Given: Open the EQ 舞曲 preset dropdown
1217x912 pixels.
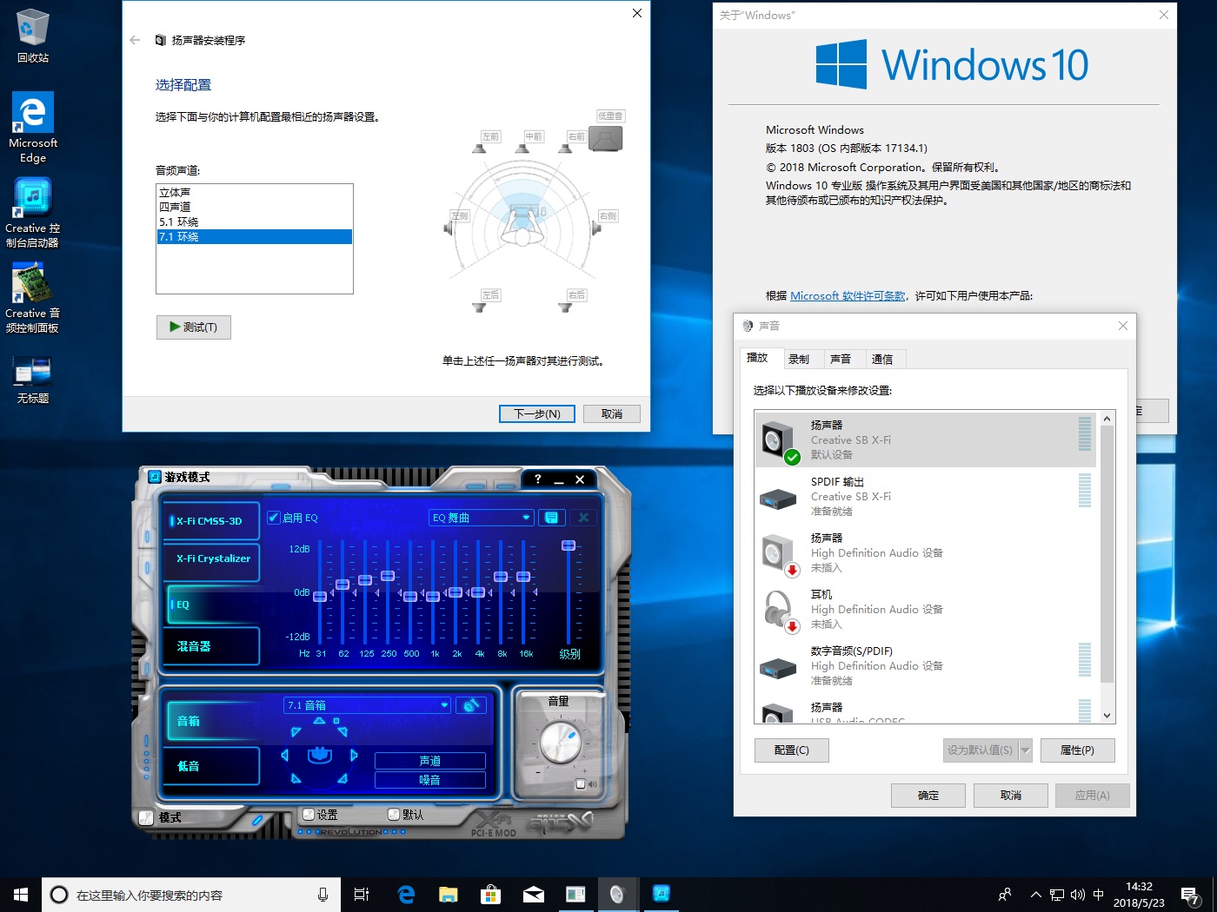Looking at the screenshot, I should point(482,518).
